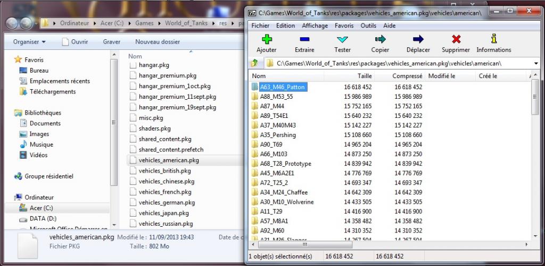The width and height of the screenshot is (545, 266).
Task: Collapse the Favoris section in navigation pane
Action: coord(11,60)
